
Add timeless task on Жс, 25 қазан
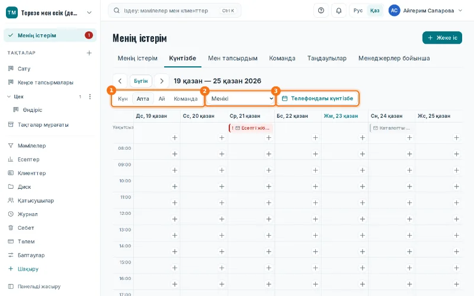456,138
